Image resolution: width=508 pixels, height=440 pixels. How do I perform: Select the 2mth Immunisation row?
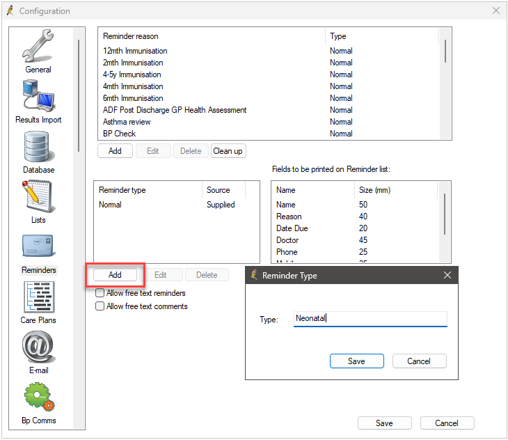point(269,63)
